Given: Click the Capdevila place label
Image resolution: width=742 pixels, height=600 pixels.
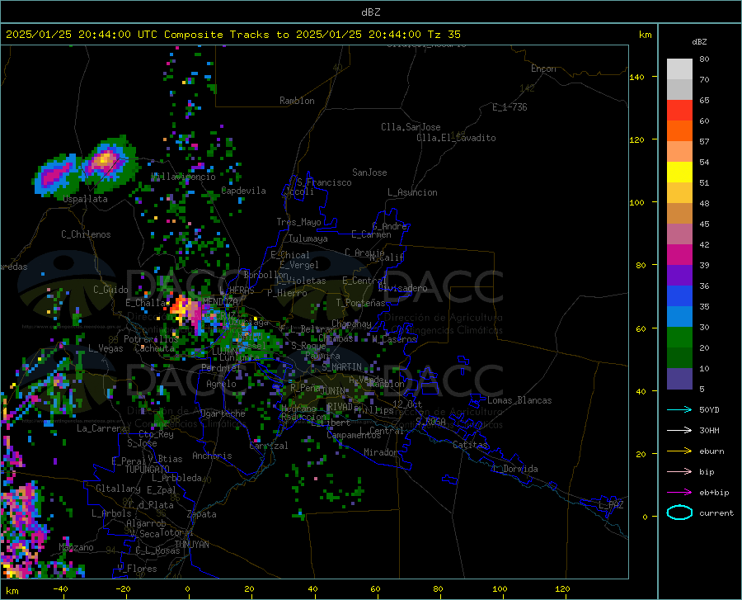Looking at the screenshot, I should tap(244, 191).
